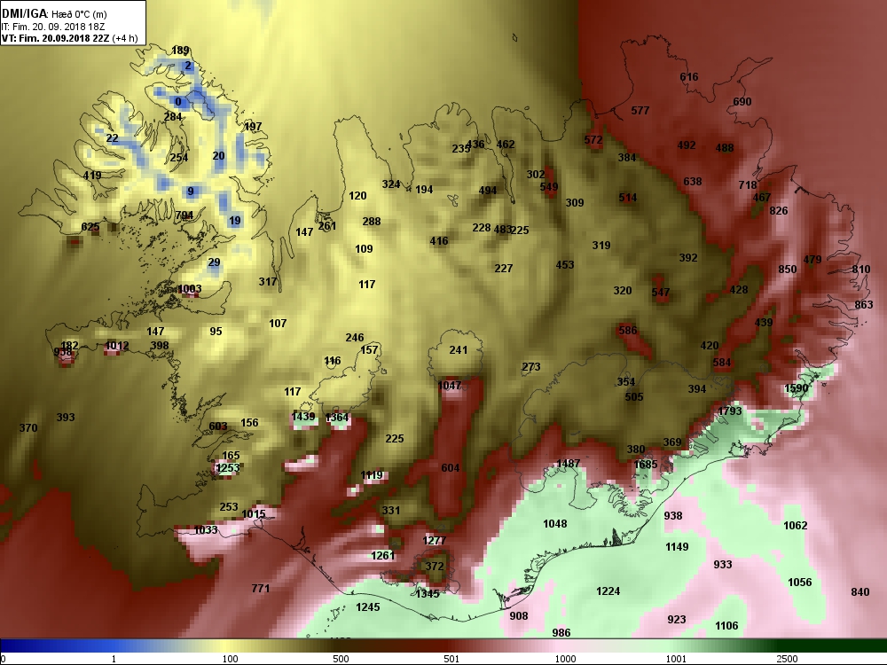Click the map value 850

point(788,270)
